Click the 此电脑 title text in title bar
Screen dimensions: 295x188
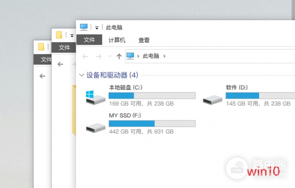coord(114,27)
